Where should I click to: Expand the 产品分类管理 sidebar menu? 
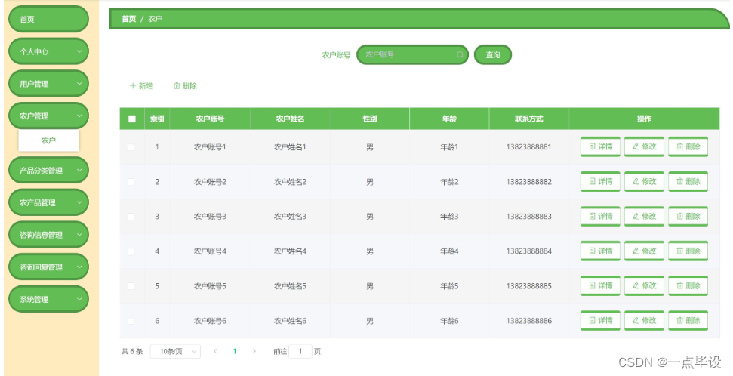tap(48, 170)
